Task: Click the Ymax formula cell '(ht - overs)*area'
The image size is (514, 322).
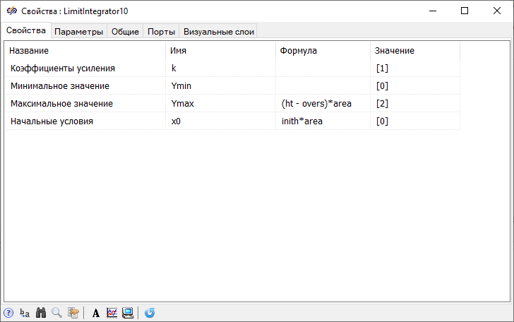Action: [x=316, y=104]
